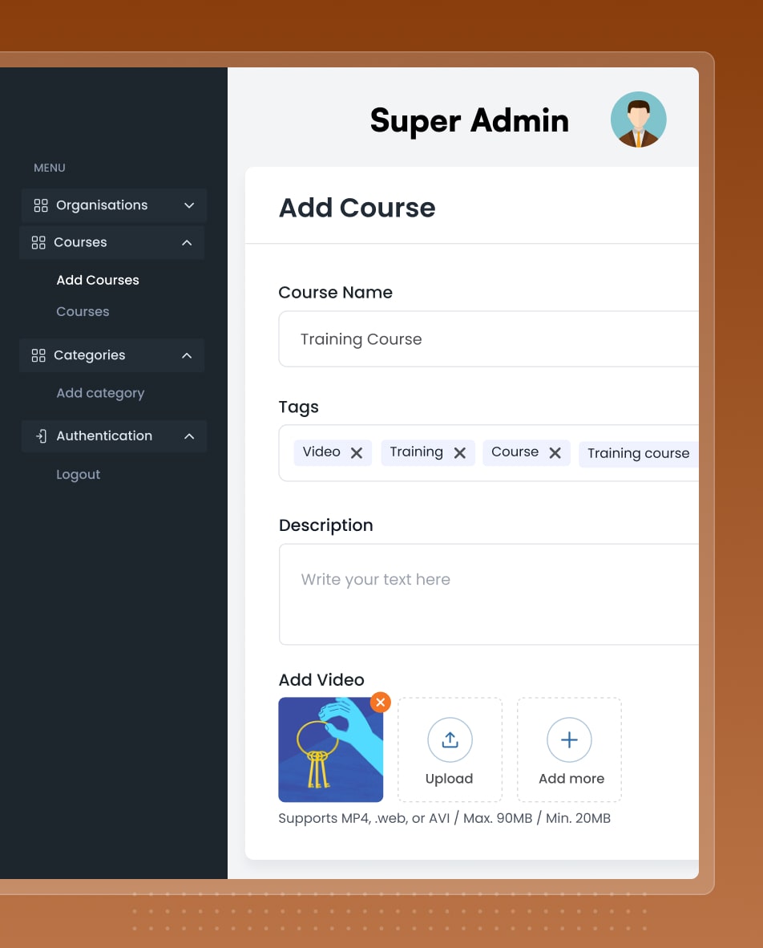Expand the Organisations menu chevron
Viewport: 763px width, 948px height.
click(189, 205)
